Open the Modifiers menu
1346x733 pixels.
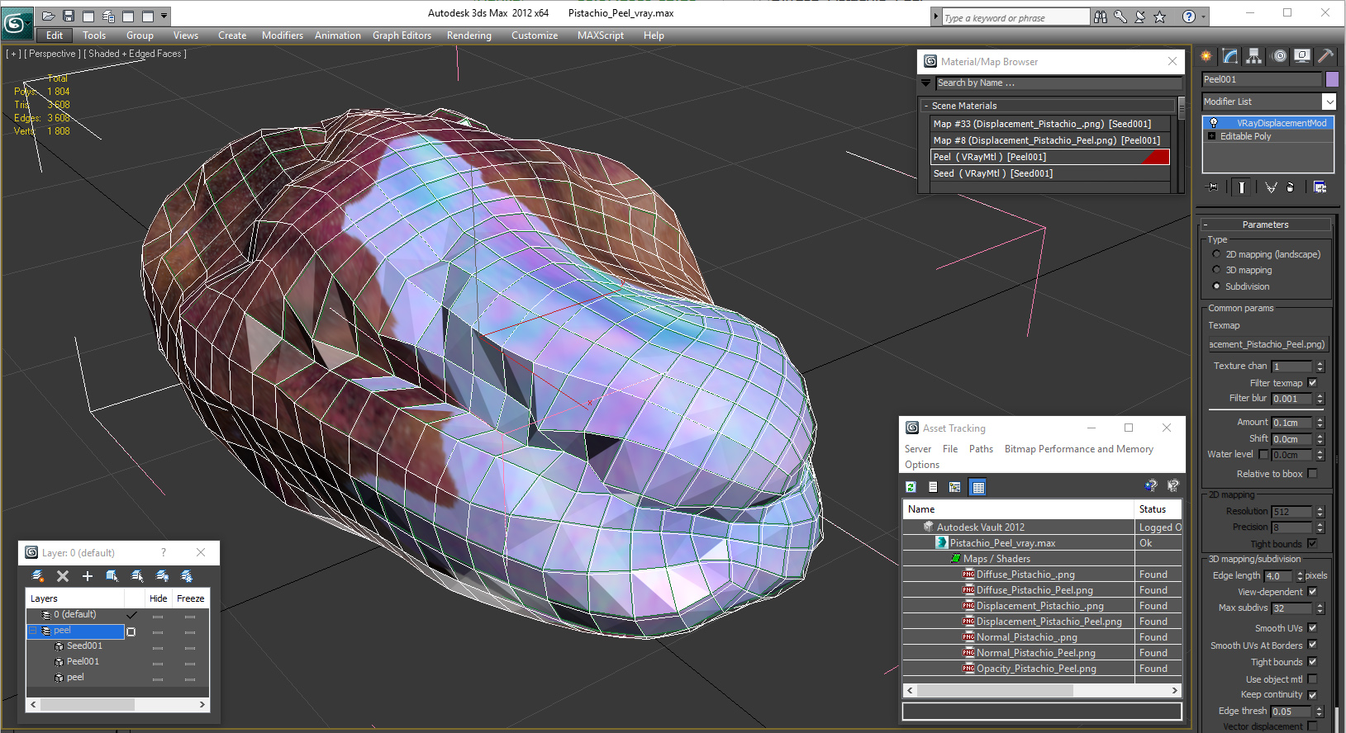(283, 35)
